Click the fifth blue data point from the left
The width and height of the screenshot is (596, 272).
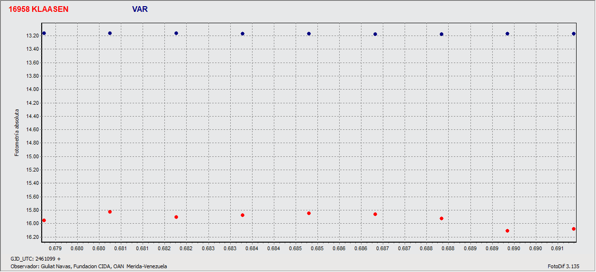pyautogui.click(x=309, y=34)
